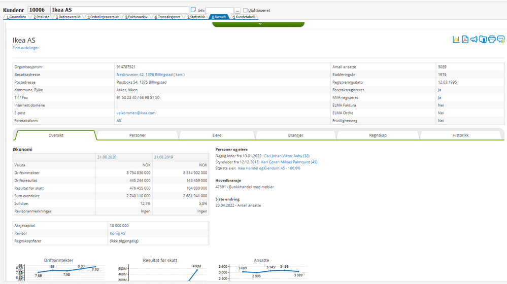Switch to the Eiere section tab
Viewport: 507px width, 284px height.
[217, 135]
